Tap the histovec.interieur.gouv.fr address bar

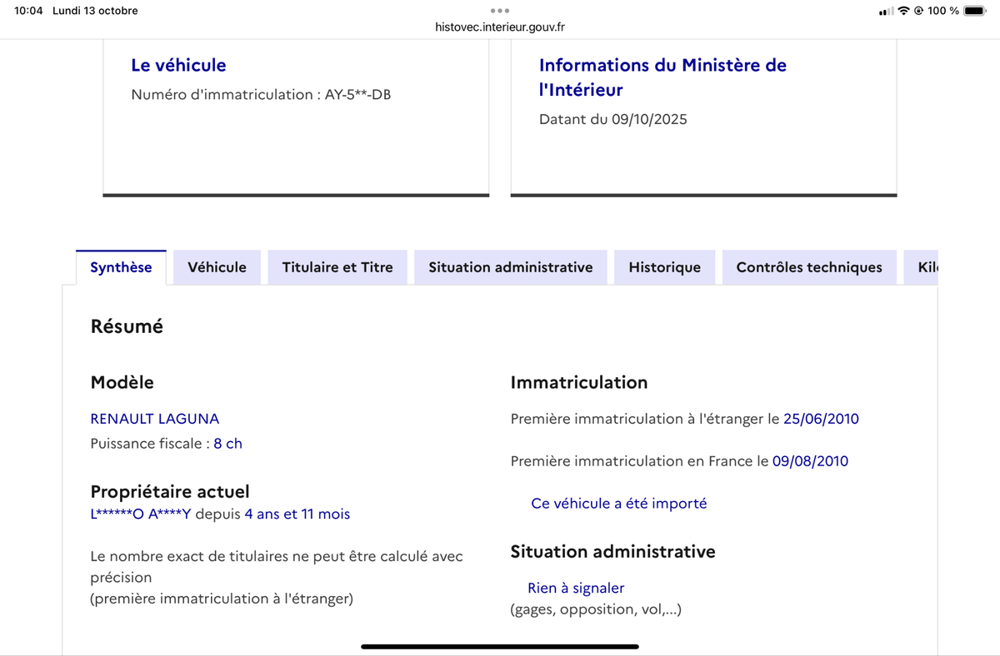click(x=500, y=27)
